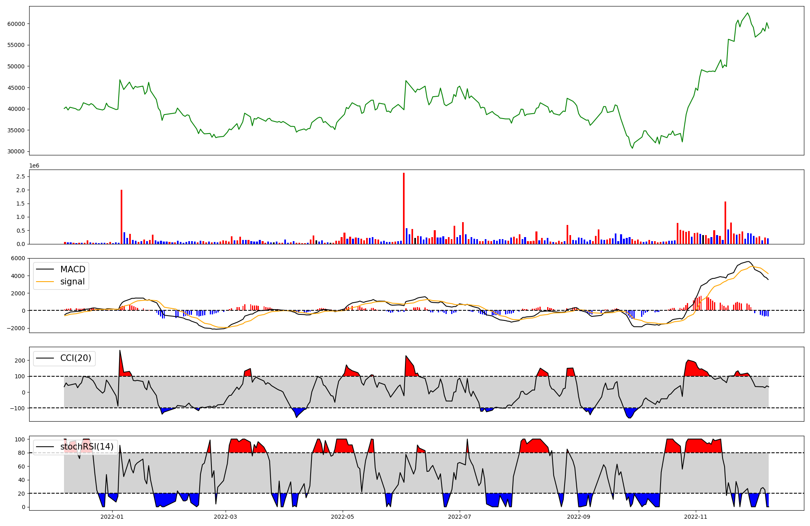The width and height of the screenshot is (810, 526).
Task: Select the CCI(20) legend entry
Action: 75,358
